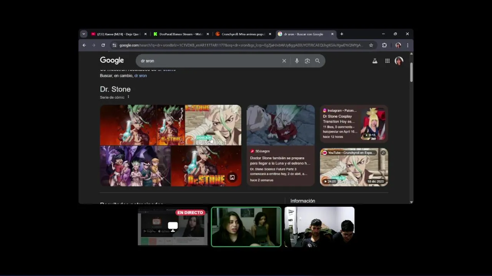The height and width of the screenshot is (276, 492).
Task: Search by image with Google Lens
Action: click(307, 61)
